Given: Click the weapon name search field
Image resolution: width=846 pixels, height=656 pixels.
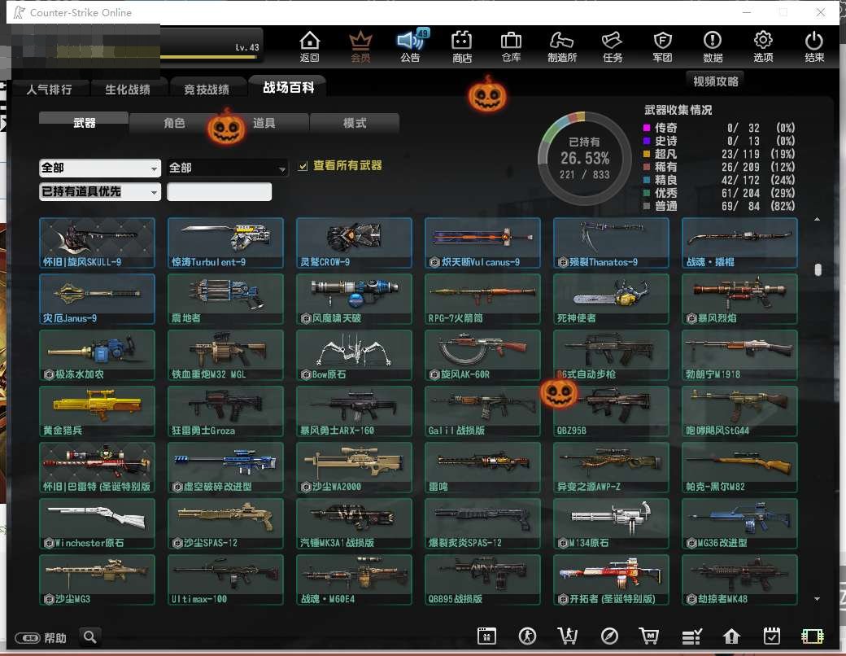Looking at the screenshot, I should point(219,191).
